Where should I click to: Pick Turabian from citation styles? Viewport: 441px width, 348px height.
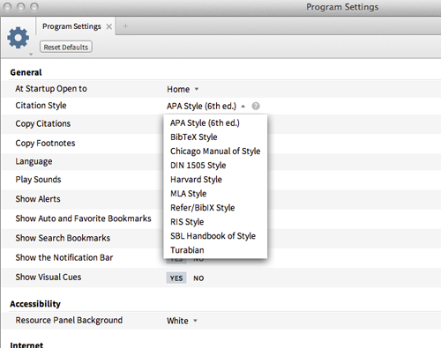point(187,250)
